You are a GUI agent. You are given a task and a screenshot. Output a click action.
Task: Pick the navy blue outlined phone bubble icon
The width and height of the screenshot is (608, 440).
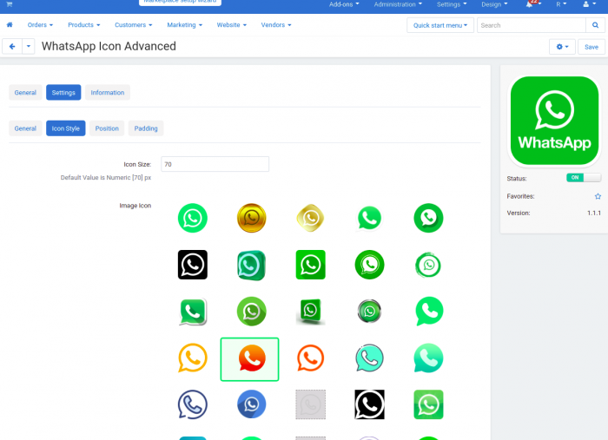point(192,404)
